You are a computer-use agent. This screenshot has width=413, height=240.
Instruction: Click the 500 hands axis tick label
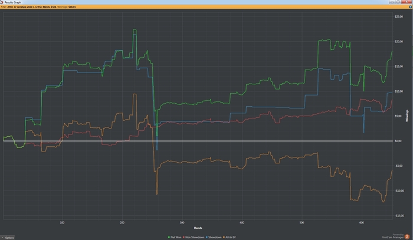(x=301, y=223)
